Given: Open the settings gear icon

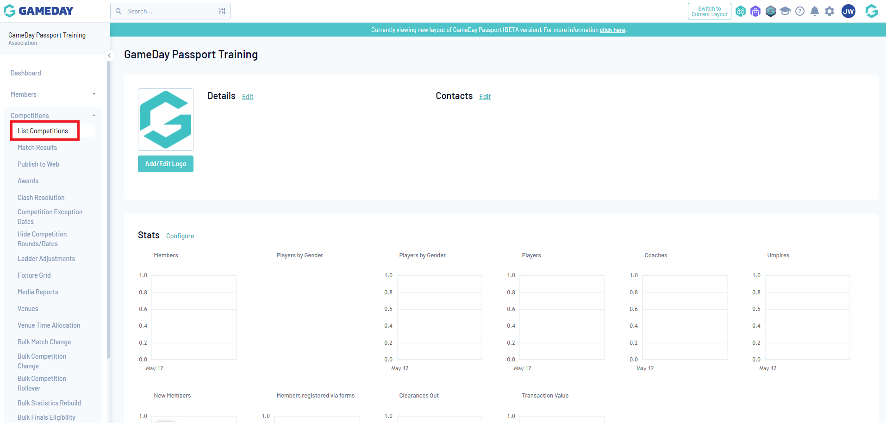Looking at the screenshot, I should point(830,11).
